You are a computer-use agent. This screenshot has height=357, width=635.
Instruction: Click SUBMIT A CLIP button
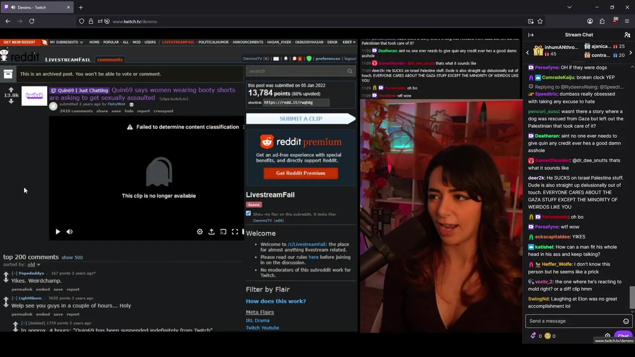pyautogui.click(x=301, y=119)
